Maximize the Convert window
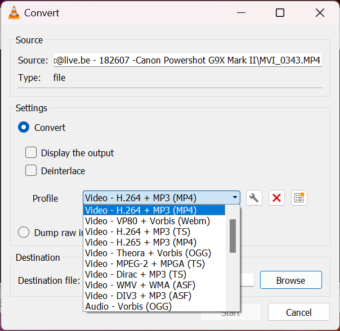 point(280,12)
